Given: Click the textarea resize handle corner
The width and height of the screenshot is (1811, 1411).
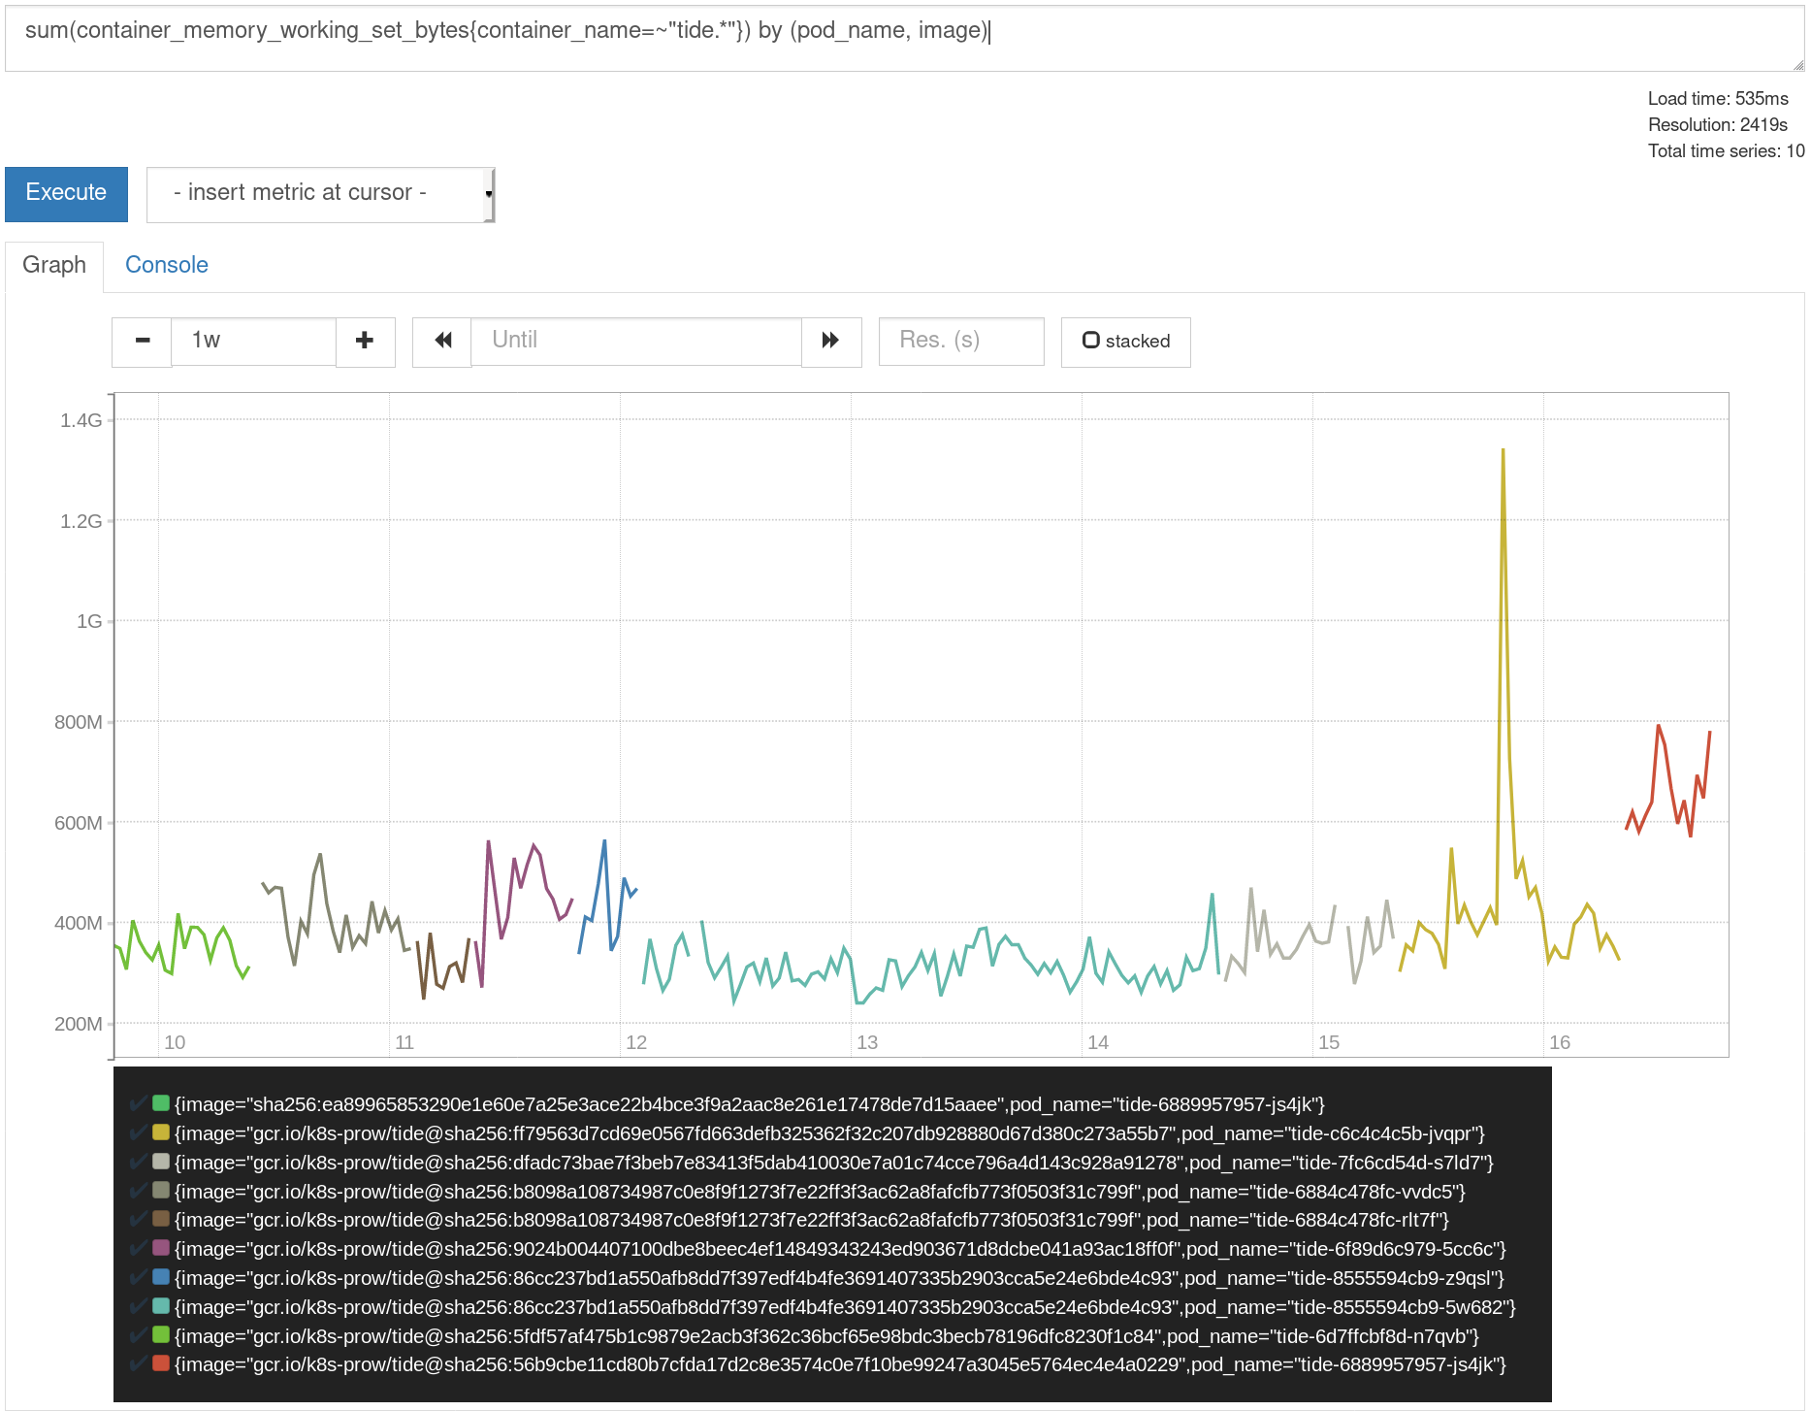Looking at the screenshot, I should 1797,65.
